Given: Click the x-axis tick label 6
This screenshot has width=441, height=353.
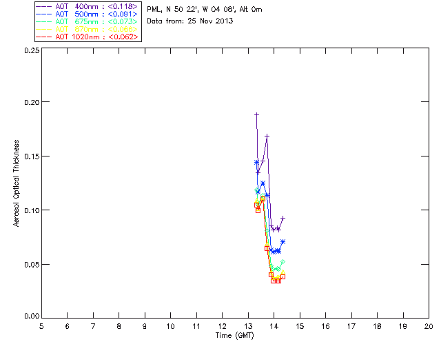Looking at the screenshot, I should pyautogui.click(x=68, y=327).
